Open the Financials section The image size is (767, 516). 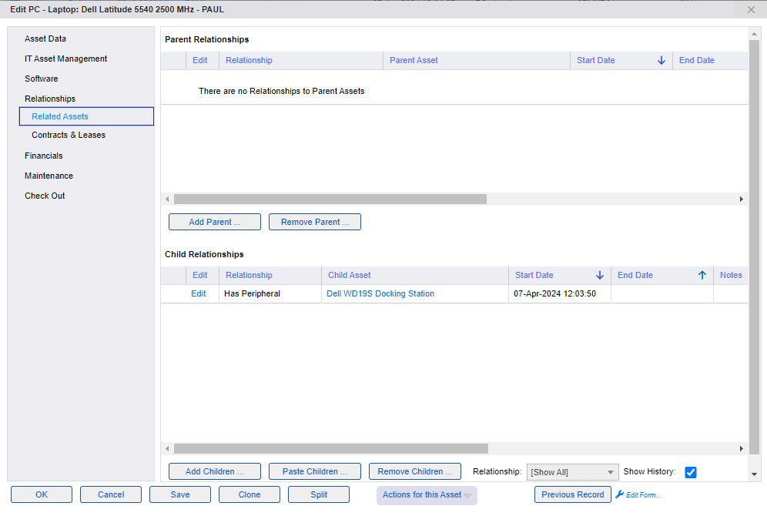[43, 156]
